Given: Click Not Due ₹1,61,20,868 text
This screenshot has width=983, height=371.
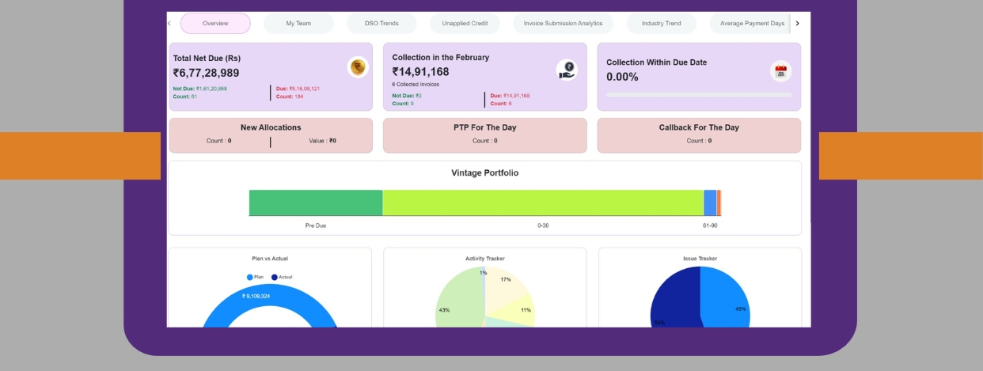Looking at the screenshot, I should coord(200,89).
